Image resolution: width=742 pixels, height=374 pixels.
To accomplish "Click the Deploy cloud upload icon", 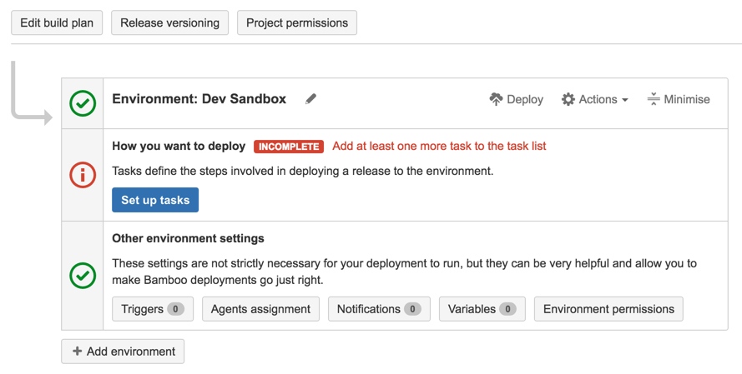I will click(x=496, y=99).
